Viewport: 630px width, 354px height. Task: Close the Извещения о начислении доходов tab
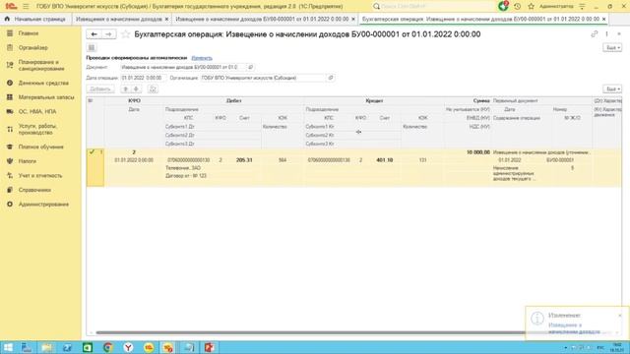(166, 19)
